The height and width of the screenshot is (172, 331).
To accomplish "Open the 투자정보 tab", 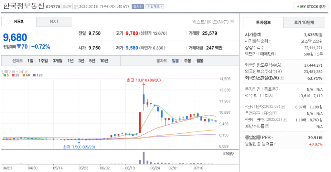I will click(263, 23).
